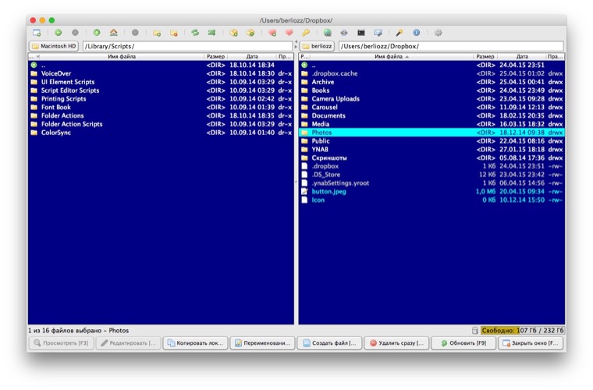Click the trash icon in status bar
Image resolution: width=593 pixels, height=390 pixels.
click(x=475, y=331)
